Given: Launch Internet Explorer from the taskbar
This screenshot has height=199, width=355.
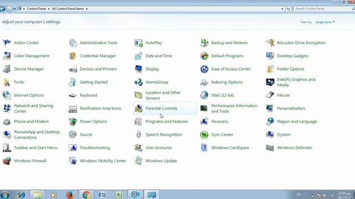Looking at the screenshot, I should [x=22, y=195].
